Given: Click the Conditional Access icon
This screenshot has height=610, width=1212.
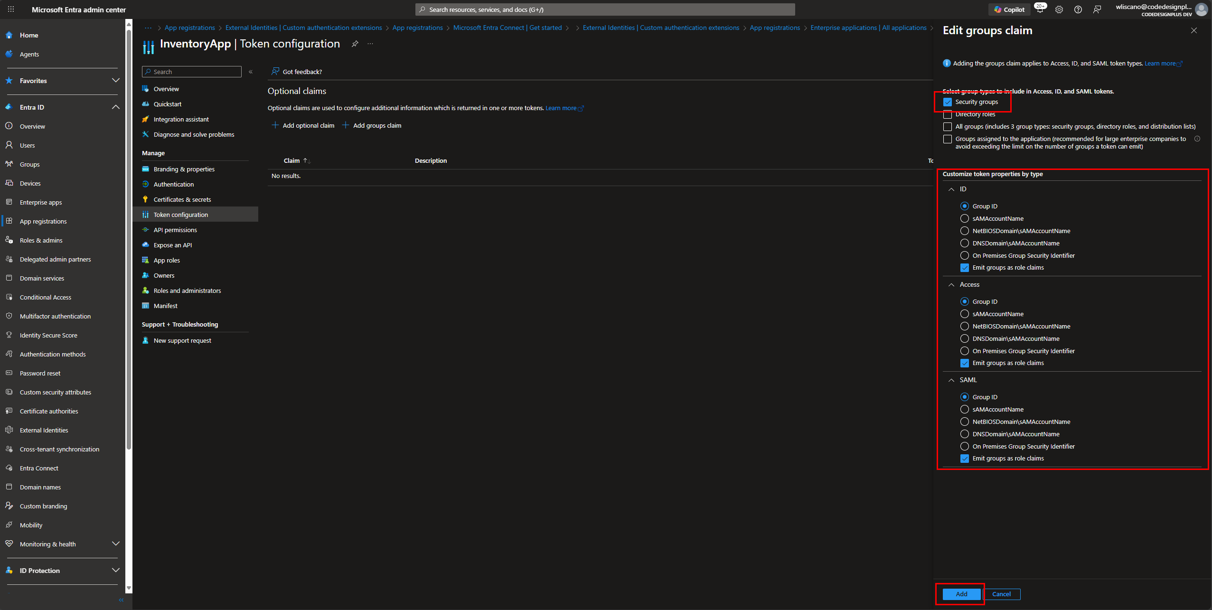Looking at the screenshot, I should [x=9, y=297].
